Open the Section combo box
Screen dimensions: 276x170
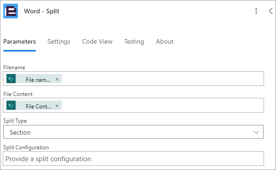click(x=133, y=132)
